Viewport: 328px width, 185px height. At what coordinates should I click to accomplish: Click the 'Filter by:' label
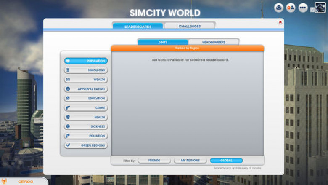click(x=129, y=161)
